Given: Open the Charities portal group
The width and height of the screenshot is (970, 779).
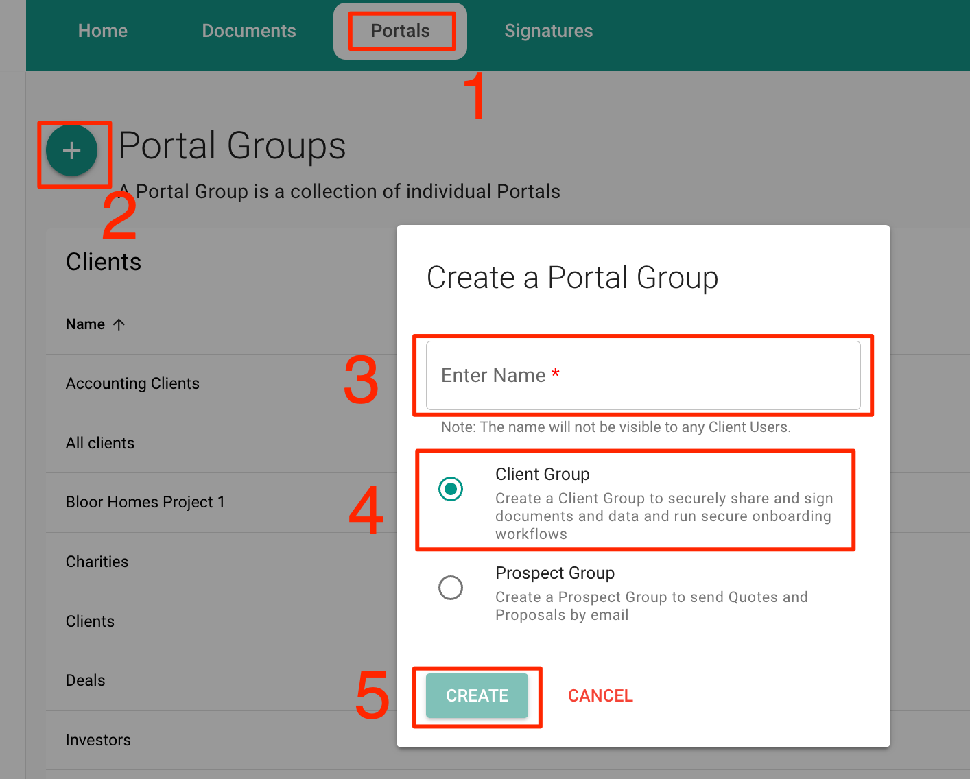Looking at the screenshot, I should [x=97, y=562].
